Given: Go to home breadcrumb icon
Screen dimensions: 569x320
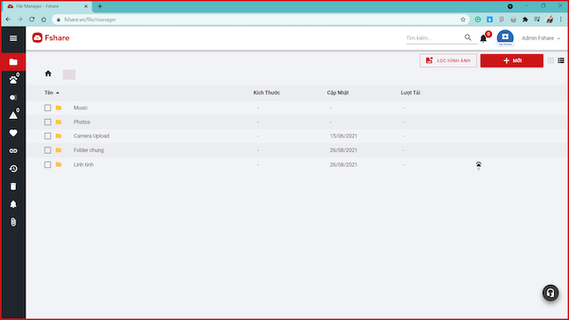Looking at the screenshot, I should [x=48, y=73].
